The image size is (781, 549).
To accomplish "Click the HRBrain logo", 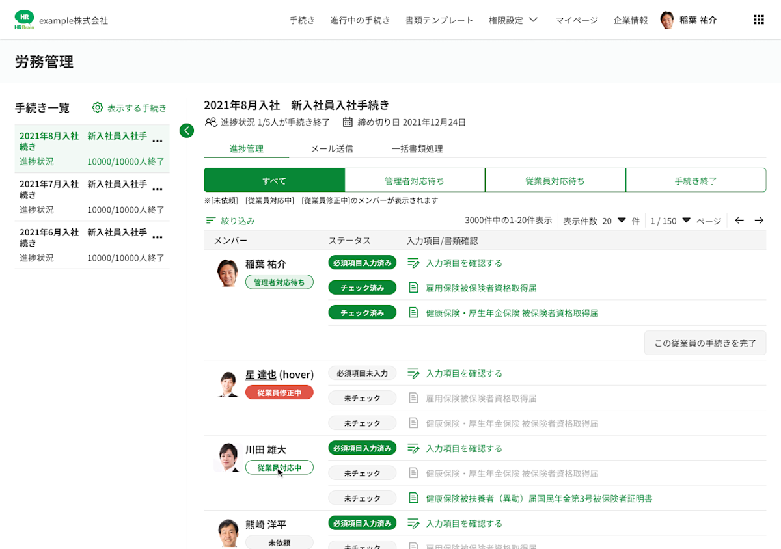I will tap(25, 19).
